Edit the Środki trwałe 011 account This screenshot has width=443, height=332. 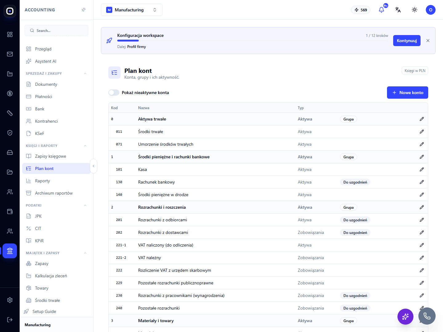coord(422,132)
